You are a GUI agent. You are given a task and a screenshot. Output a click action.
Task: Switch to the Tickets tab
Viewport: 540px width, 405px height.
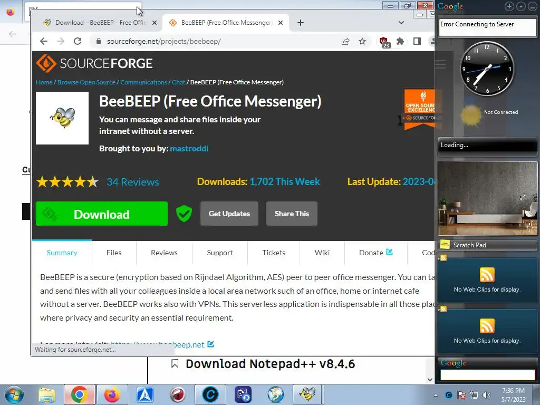click(x=274, y=253)
